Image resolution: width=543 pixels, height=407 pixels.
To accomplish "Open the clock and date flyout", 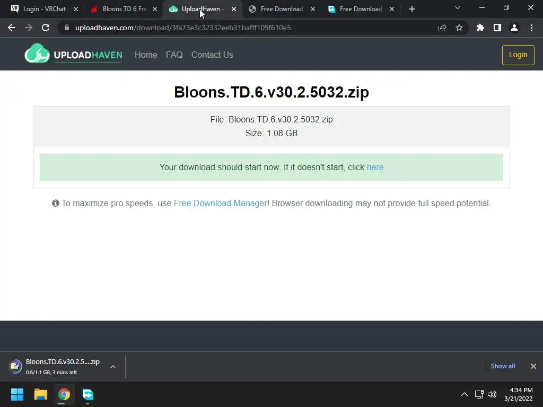I will tap(519, 394).
